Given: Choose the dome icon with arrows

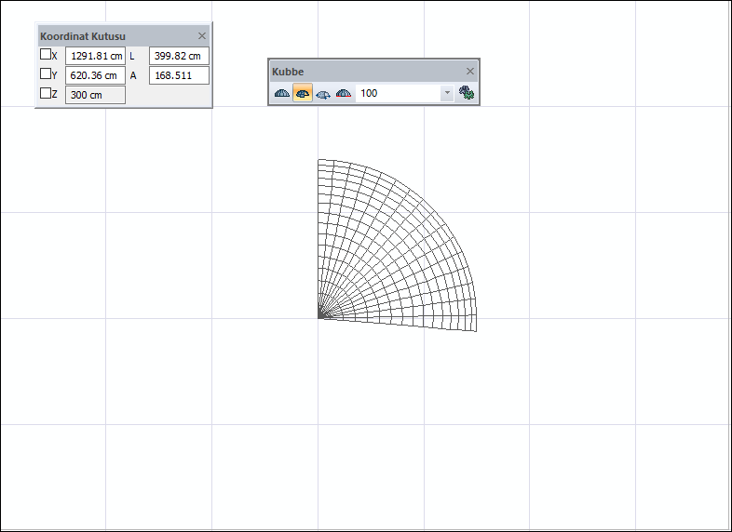Looking at the screenshot, I should [323, 93].
